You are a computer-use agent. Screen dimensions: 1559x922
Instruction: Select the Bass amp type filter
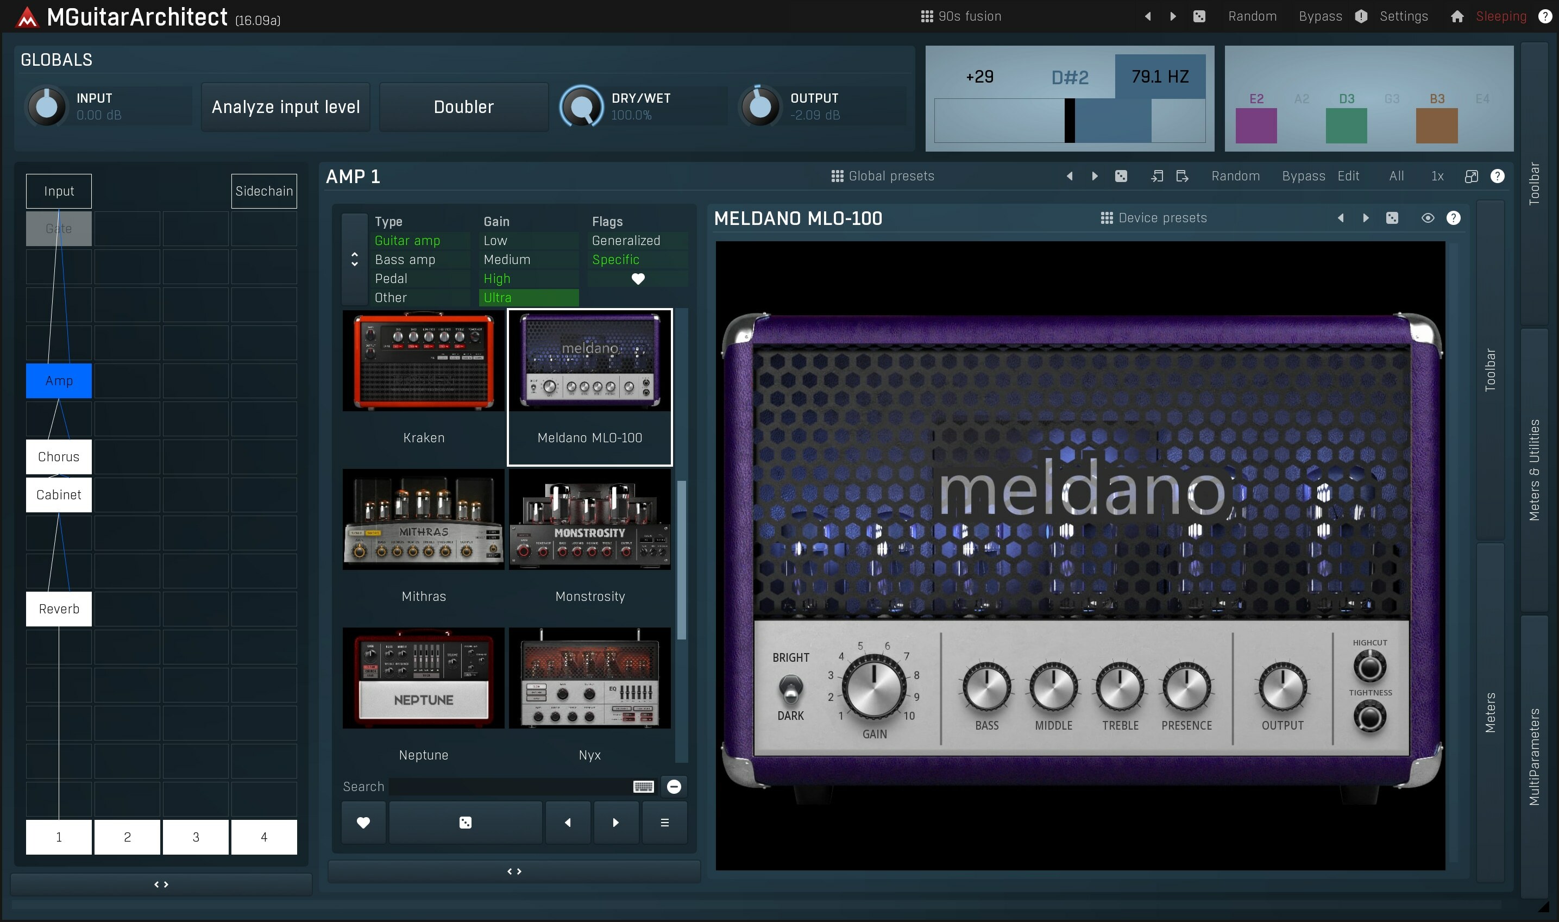coord(406,259)
